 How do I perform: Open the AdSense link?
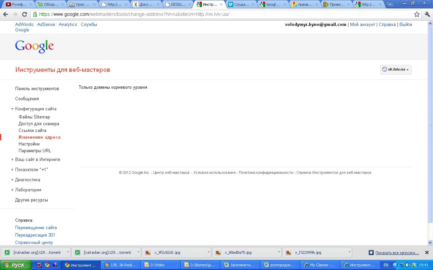pyautogui.click(x=46, y=24)
